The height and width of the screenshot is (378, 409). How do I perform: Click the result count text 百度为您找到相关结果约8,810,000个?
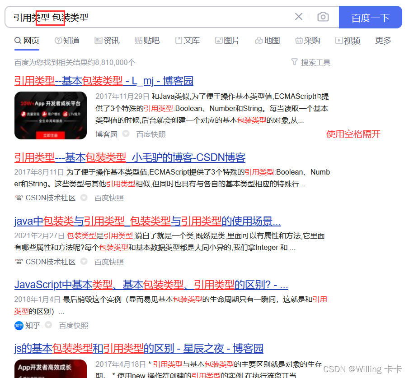pyautogui.click(x=75, y=63)
